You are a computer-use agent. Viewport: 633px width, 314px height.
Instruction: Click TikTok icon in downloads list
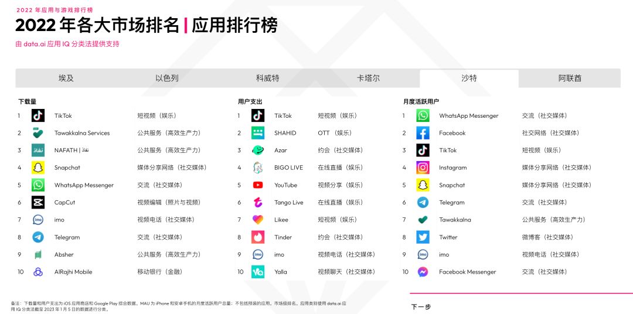click(38, 115)
